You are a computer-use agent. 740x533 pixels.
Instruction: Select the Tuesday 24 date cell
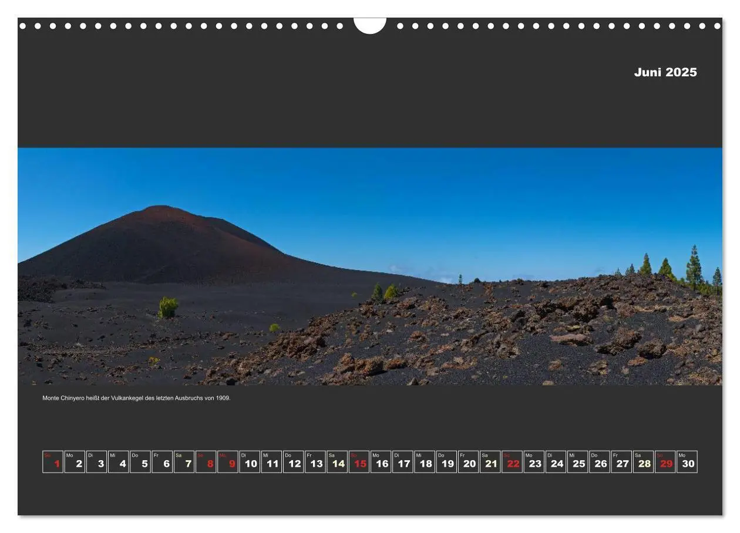click(556, 461)
